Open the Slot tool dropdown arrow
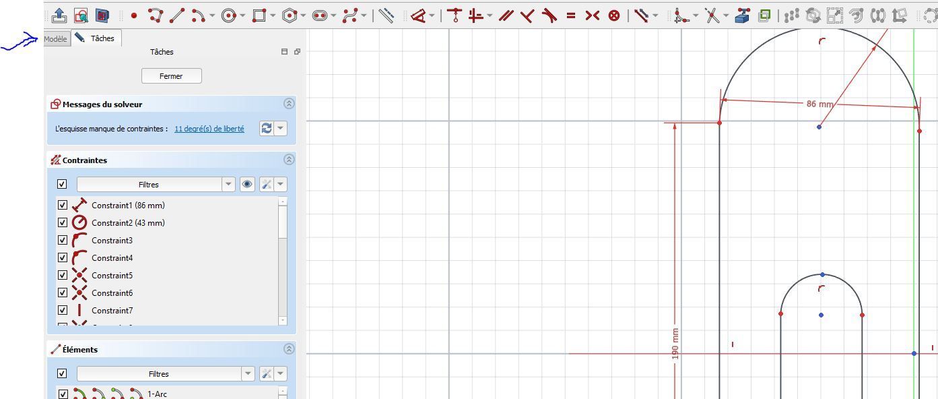This screenshot has height=399, width=938. point(334,16)
